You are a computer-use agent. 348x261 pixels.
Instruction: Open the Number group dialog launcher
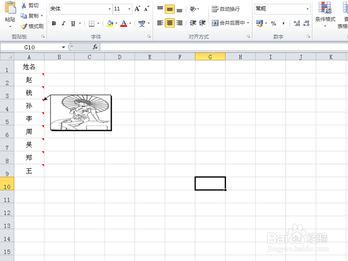(308, 37)
